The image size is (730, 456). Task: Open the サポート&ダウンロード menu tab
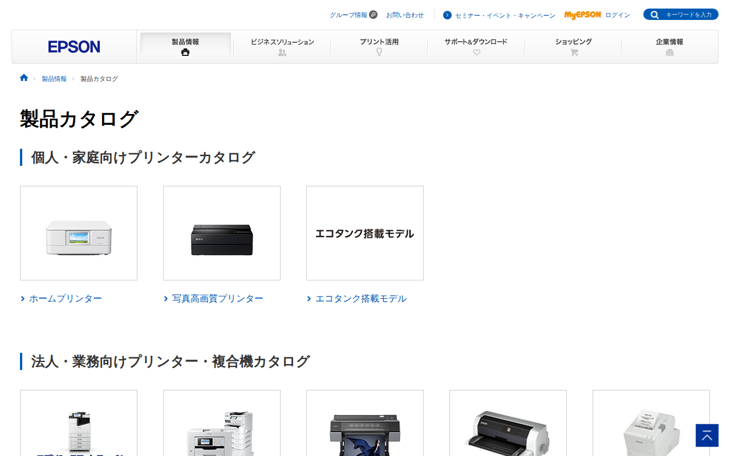476,47
